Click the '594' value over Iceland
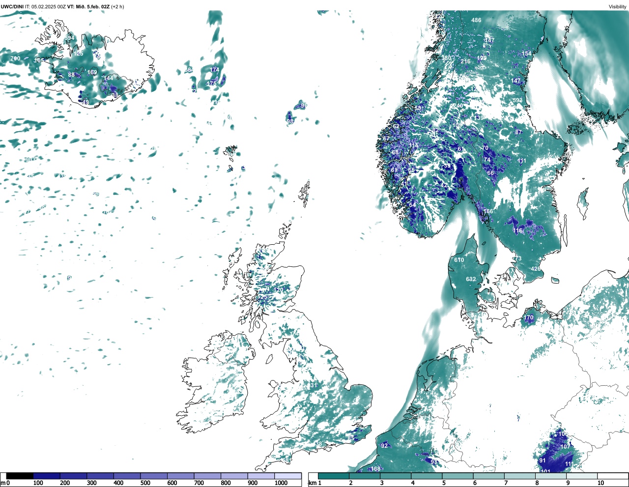The height and width of the screenshot is (487, 629). pyautogui.click(x=69, y=38)
